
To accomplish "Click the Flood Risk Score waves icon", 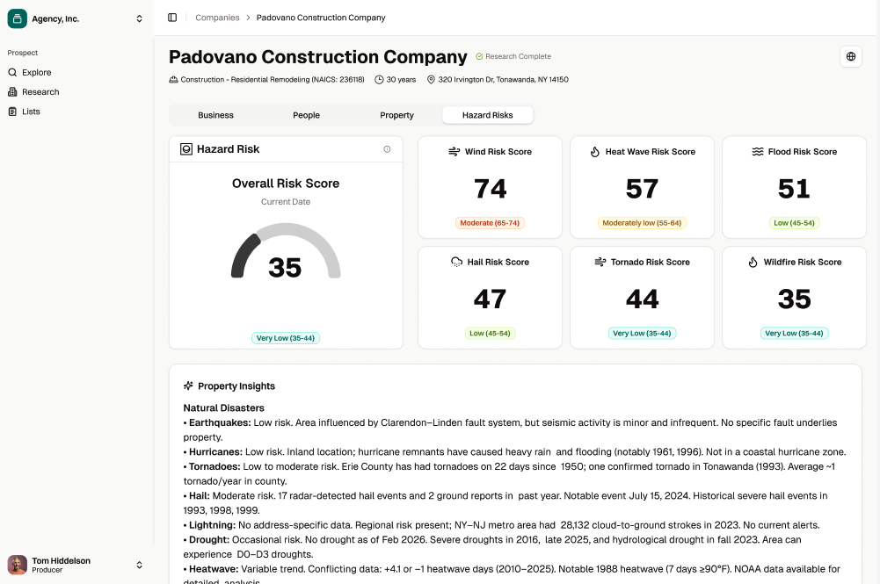I will [x=757, y=152].
